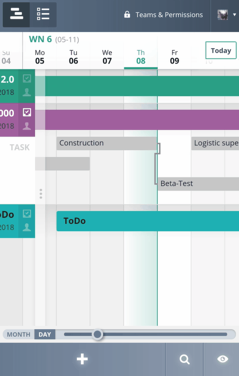239x376 pixels.
Task: Jump to the current date with Today
Action: point(221,50)
